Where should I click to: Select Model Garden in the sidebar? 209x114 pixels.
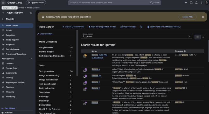click(17, 26)
